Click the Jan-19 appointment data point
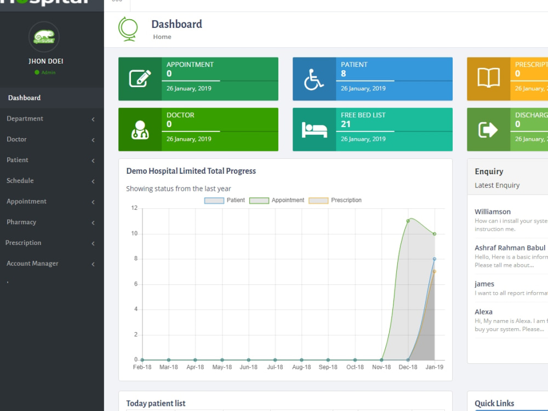Screen dimensions: 548x411 pyautogui.click(x=435, y=234)
